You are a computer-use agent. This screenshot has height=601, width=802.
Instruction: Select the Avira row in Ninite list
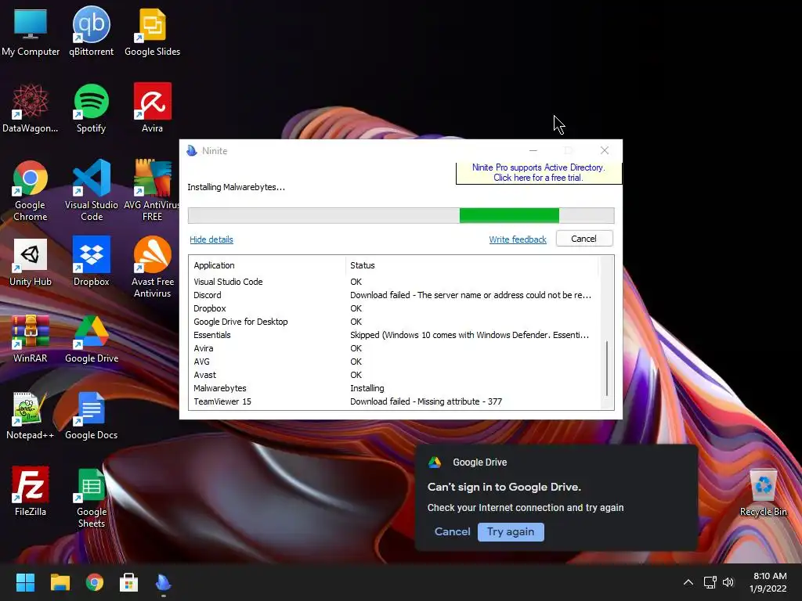point(394,348)
